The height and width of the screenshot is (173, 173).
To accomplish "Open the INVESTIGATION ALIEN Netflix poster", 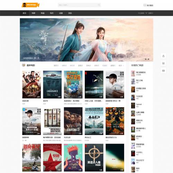I will pos(94,84).
